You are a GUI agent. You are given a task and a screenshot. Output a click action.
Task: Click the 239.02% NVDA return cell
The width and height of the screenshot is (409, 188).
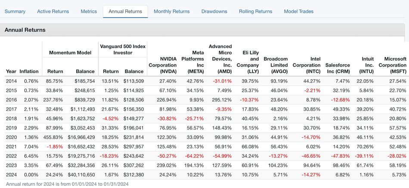[167, 166]
